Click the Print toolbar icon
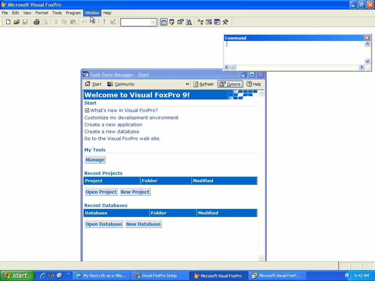This screenshot has width=375, height=281. tap(36, 22)
